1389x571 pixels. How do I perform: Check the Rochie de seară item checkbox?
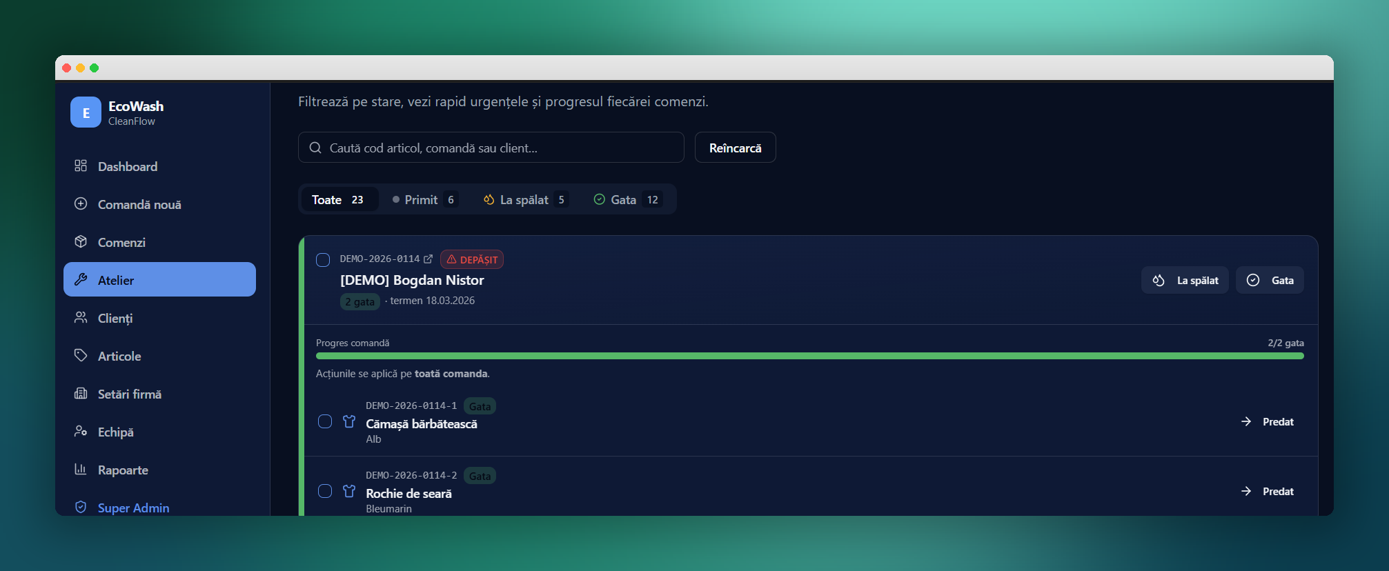click(x=325, y=491)
